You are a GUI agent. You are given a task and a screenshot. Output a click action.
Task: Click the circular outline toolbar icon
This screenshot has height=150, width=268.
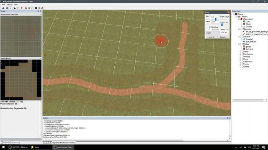click(x=39, y=8)
